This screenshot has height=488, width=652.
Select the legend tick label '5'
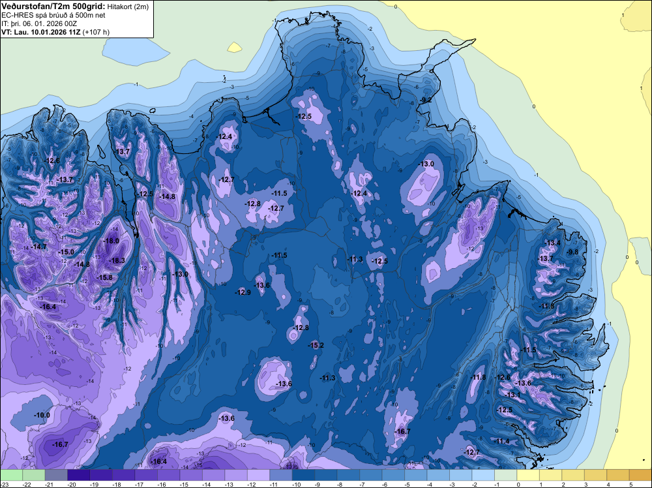630,485
